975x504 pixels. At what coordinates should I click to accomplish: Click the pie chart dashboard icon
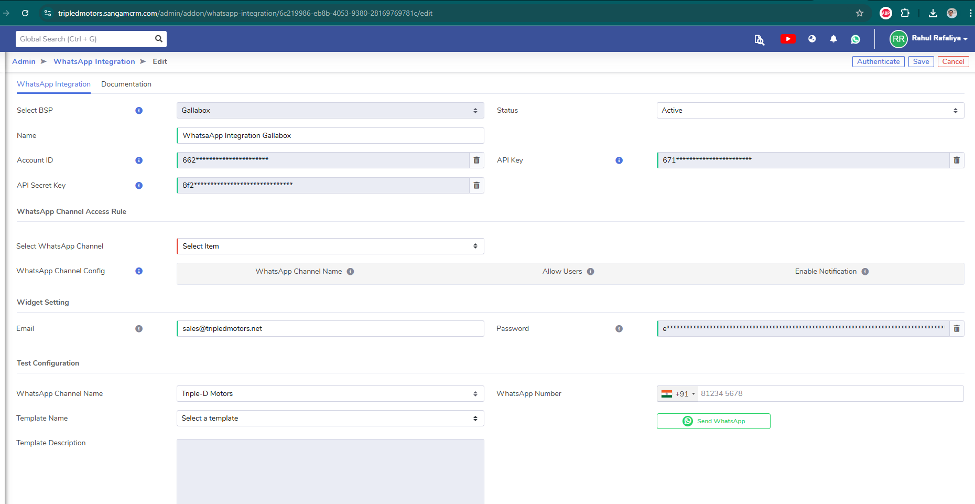click(x=812, y=39)
